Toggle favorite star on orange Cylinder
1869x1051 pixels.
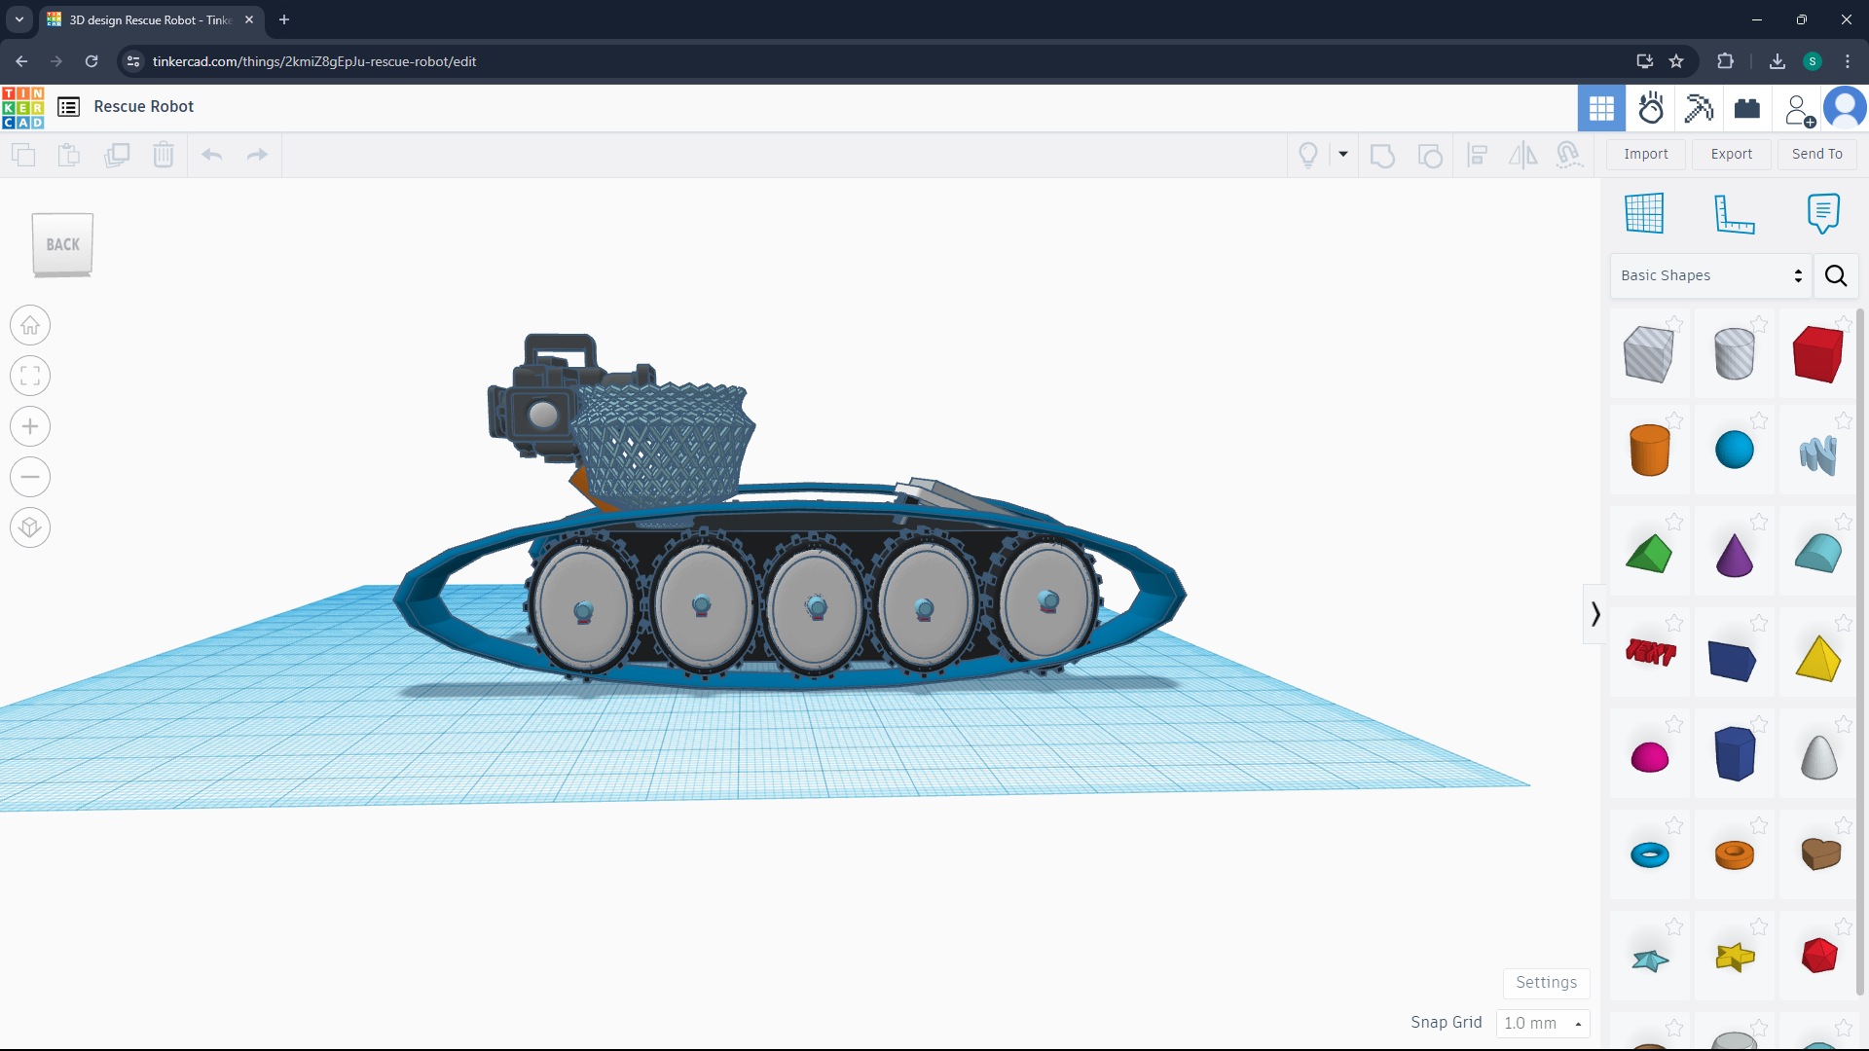coord(1674,420)
